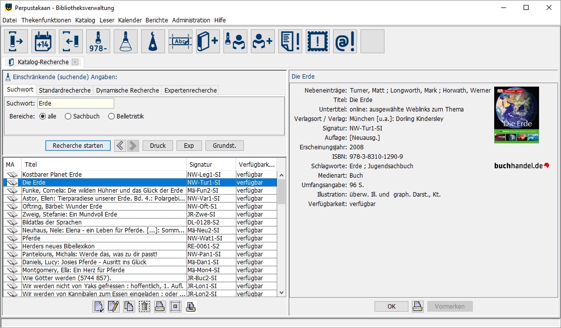This screenshot has height=328, width=561.
Task: Click the previous results left chevron button
Action: [120, 146]
